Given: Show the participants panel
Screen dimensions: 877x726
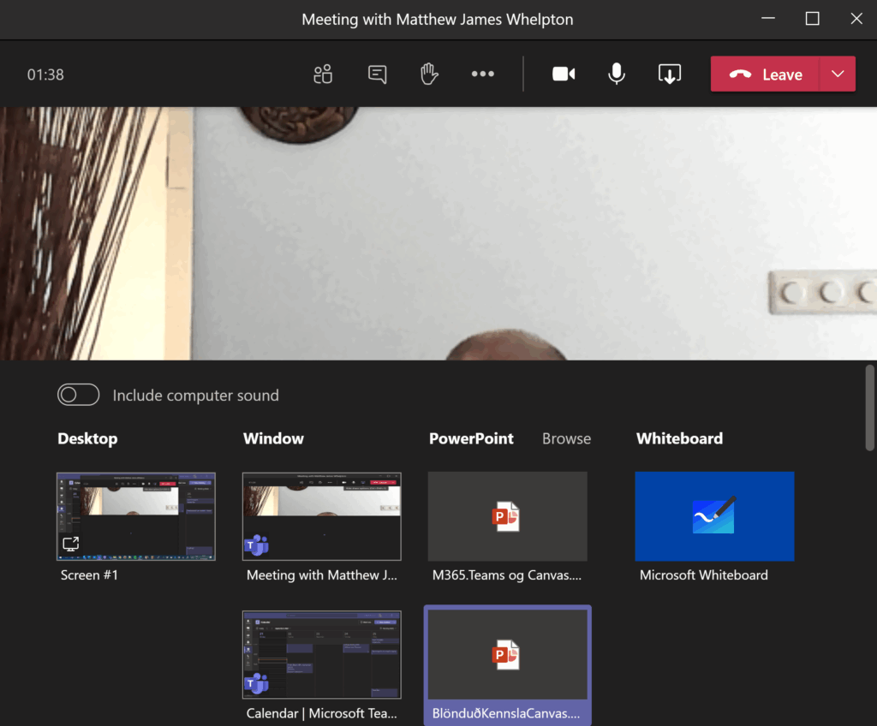Looking at the screenshot, I should click(x=323, y=74).
